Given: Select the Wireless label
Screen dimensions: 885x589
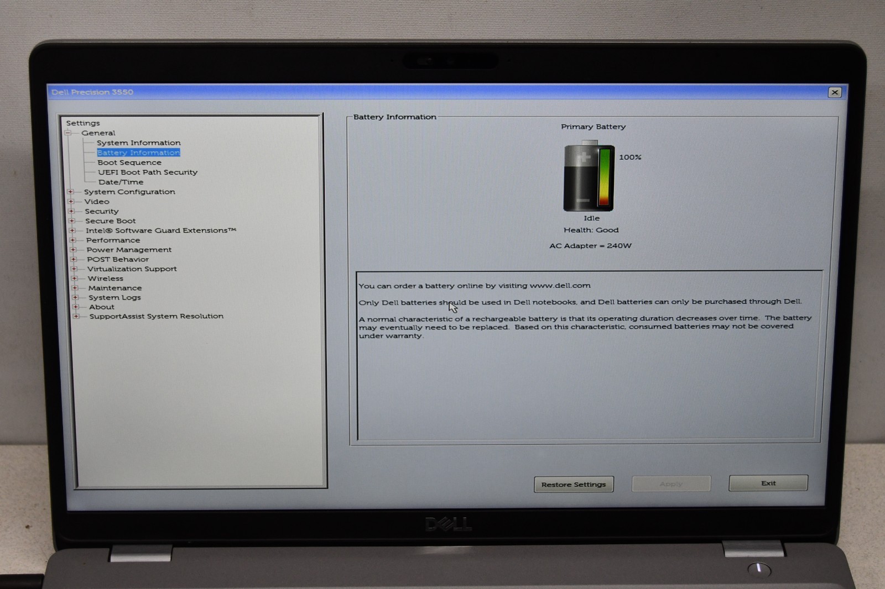Looking at the screenshot, I should (x=106, y=278).
